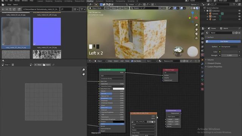Click Use Nodes button in World properties
The height and width of the screenshot is (136, 242).
(223, 42)
